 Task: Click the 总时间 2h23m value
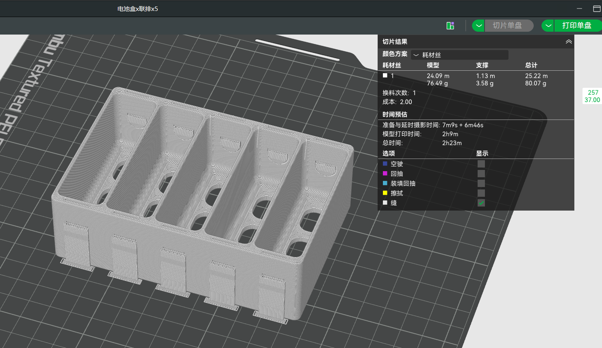point(452,143)
